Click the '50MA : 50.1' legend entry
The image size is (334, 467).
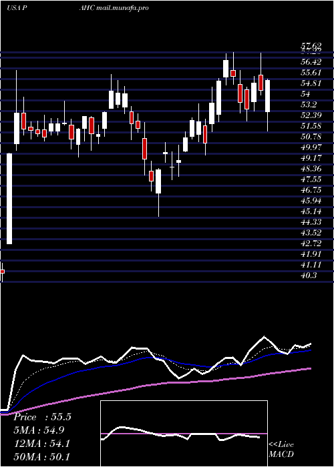(42, 456)
